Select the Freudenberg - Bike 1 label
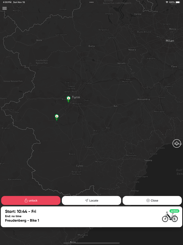Screen dimensions: 183x245 pos(22,220)
